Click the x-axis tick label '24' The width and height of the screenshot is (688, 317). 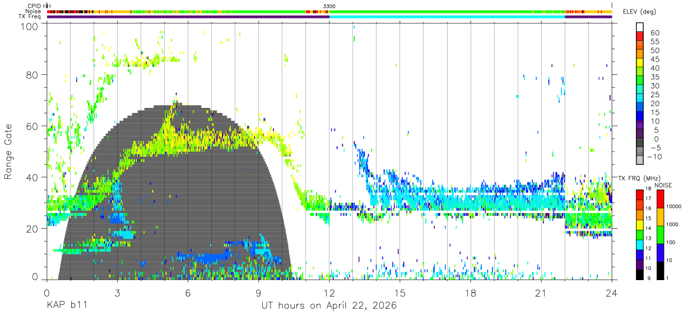[612, 293]
